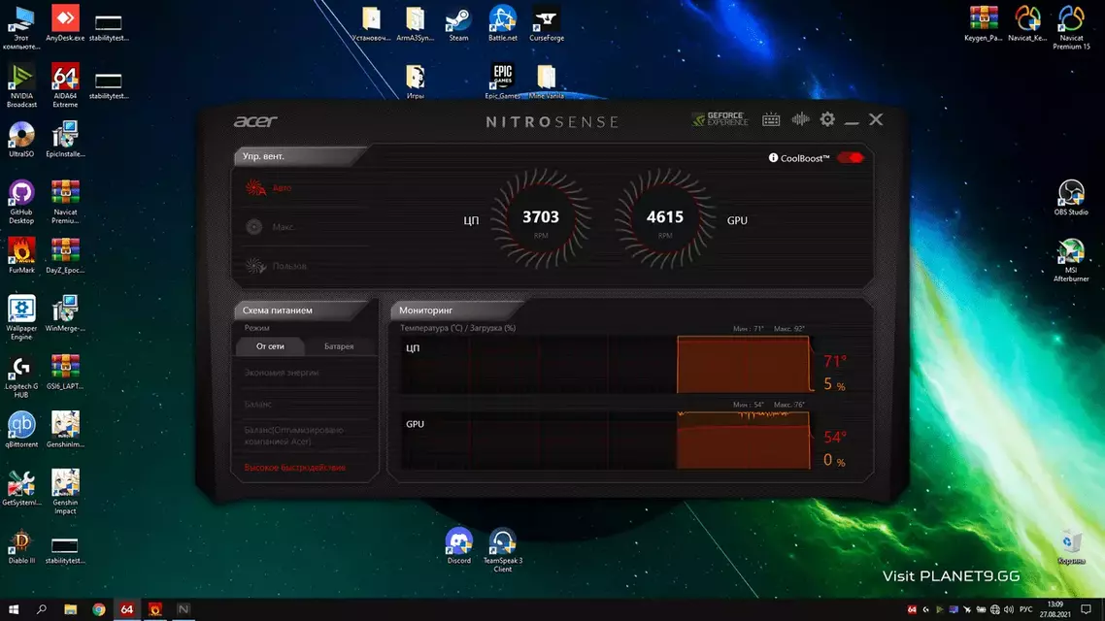Choose the plain Баланс power plan

258,405
